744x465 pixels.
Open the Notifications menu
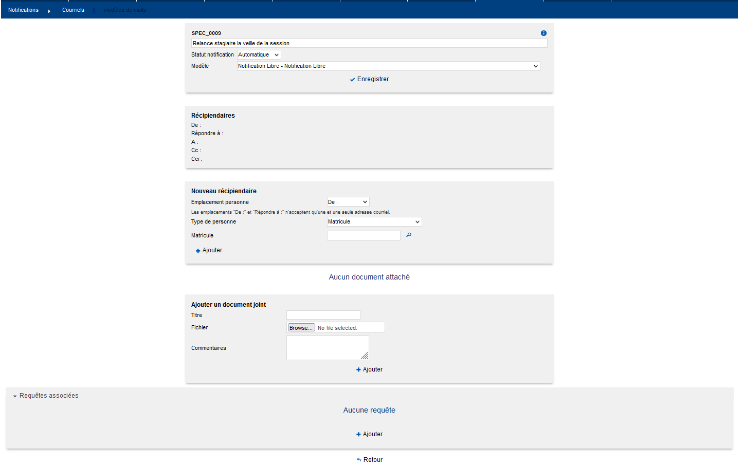pos(23,10)
